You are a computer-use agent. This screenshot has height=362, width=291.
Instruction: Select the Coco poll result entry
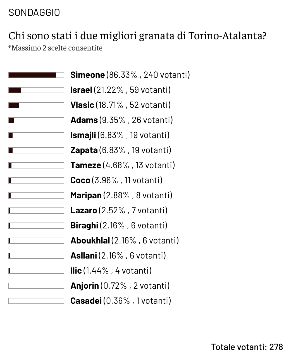coord(116,180)
